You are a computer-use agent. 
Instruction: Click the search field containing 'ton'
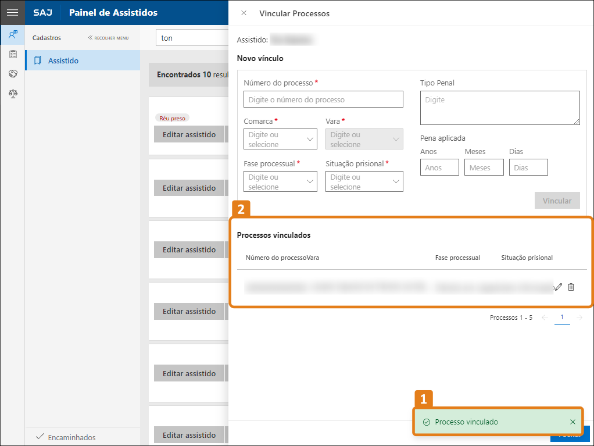192,38
